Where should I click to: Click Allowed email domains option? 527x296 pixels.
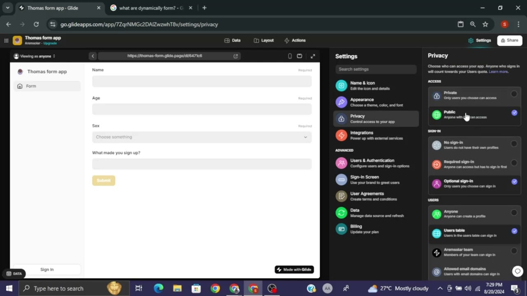pos(474,271)
